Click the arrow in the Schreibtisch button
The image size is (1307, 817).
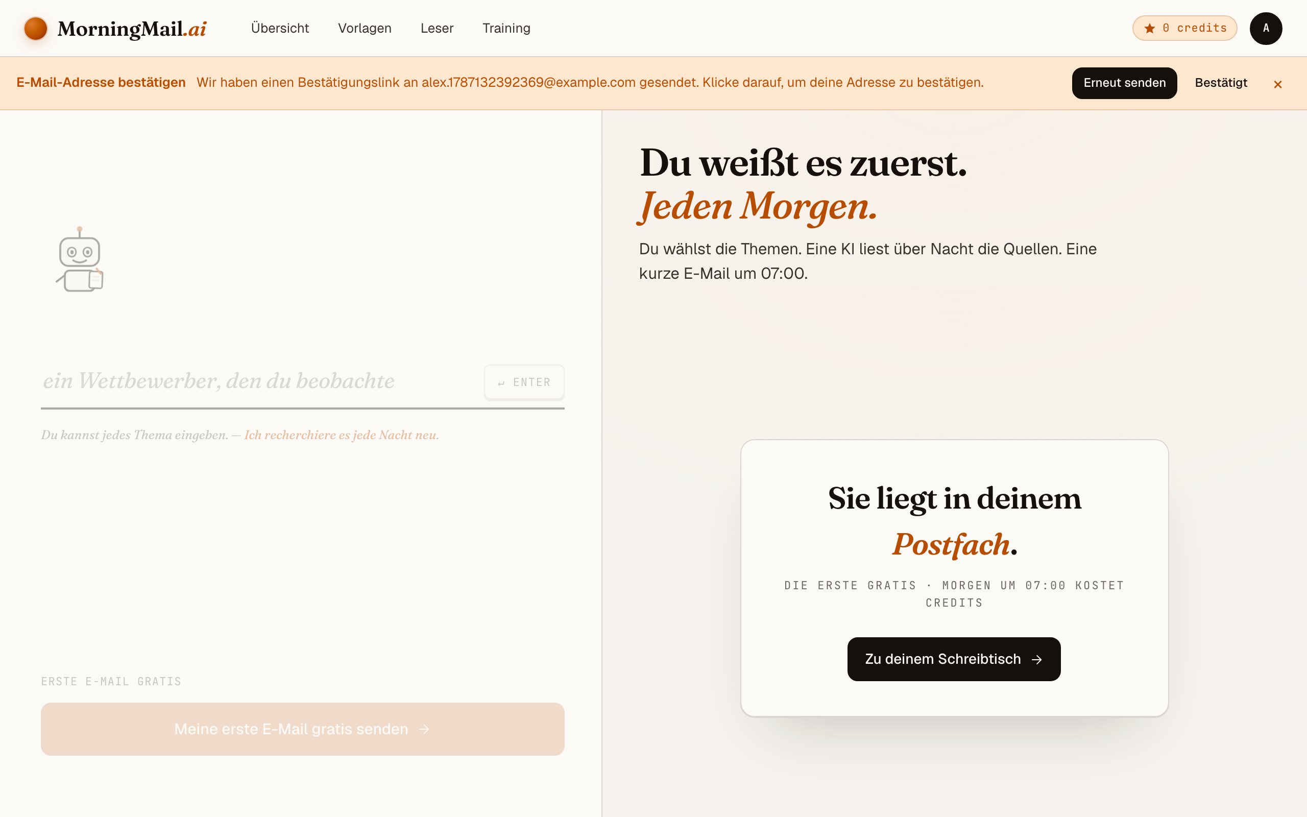pyautogui.click(x=1036, y=659)
